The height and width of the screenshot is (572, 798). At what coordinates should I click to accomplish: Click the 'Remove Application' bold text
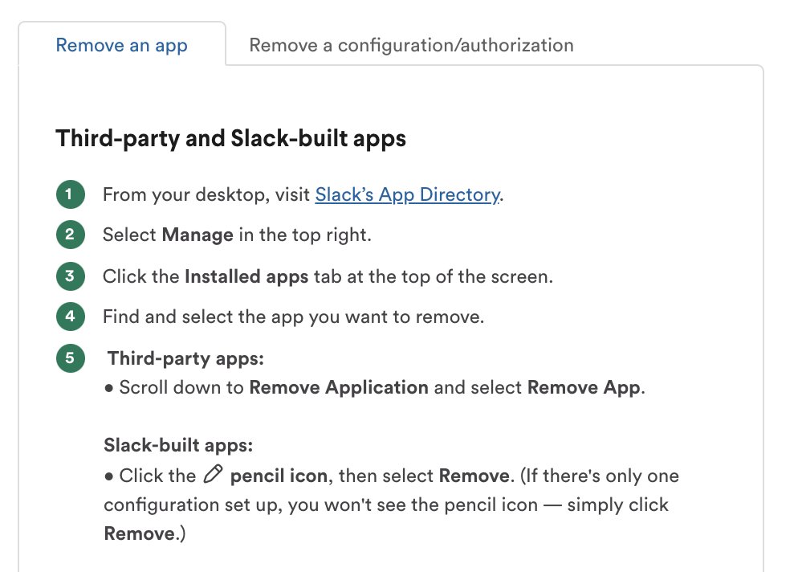click(339, 387)
